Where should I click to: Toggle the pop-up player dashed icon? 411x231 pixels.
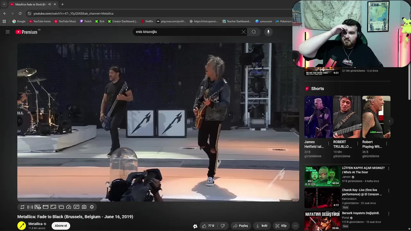pyautogui.click(x=61, y=207)
